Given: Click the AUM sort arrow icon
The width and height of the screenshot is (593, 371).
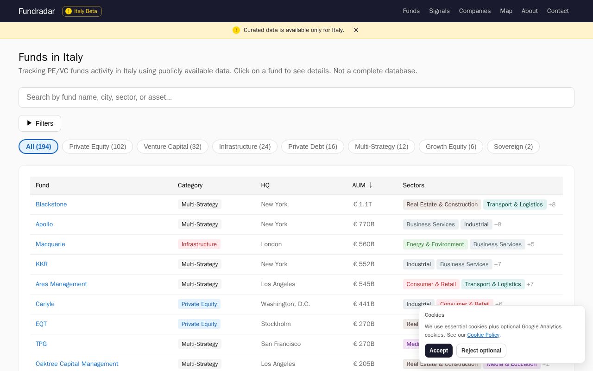Looking at the screenshot, I should [371, 185].
